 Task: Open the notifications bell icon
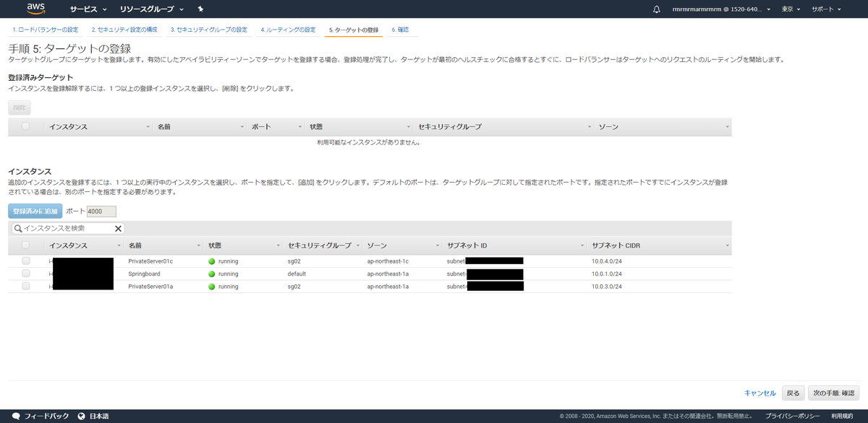tap(657, 9)
